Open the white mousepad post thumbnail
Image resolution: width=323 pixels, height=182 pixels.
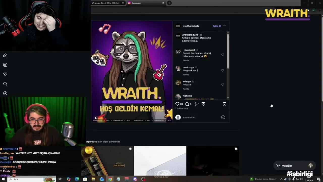click(x=160, y=161)
